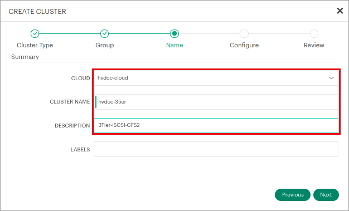
Task: Click into the Cluster Name field
Action: [216, 102]
